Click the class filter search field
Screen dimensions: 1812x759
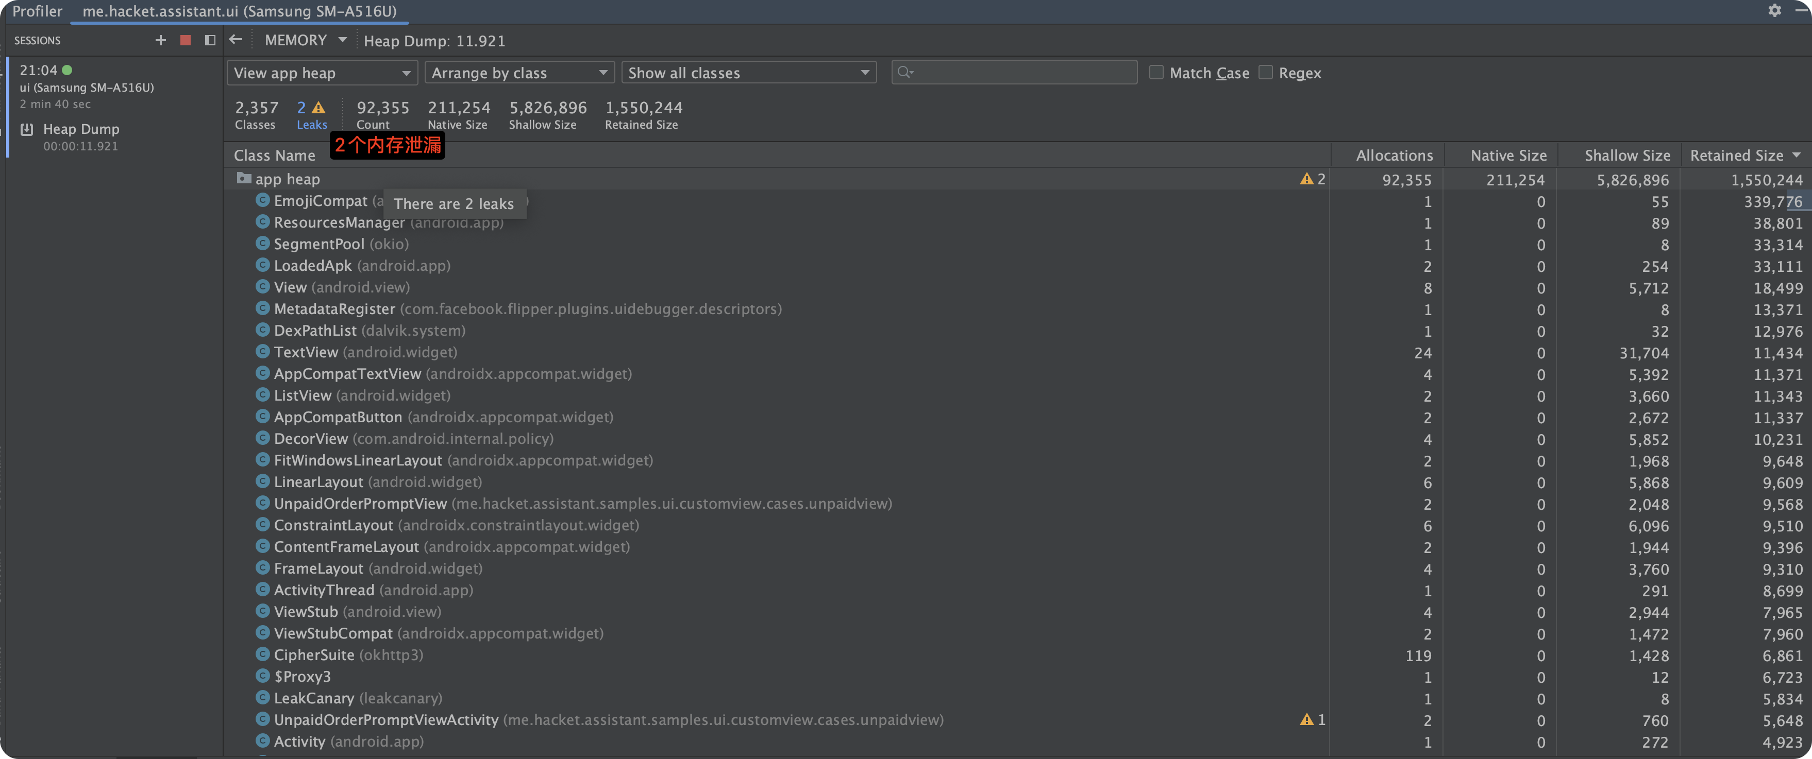(x=1020, y=73)
